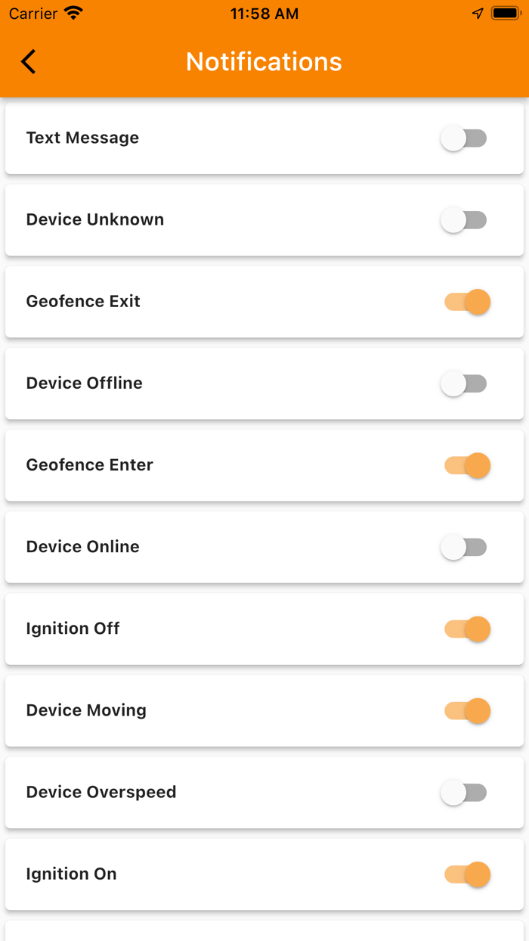Viewport: 529px width, 941px height.
Task: Activate the Device Overspeed switch
Action: (x=464, y=792)
